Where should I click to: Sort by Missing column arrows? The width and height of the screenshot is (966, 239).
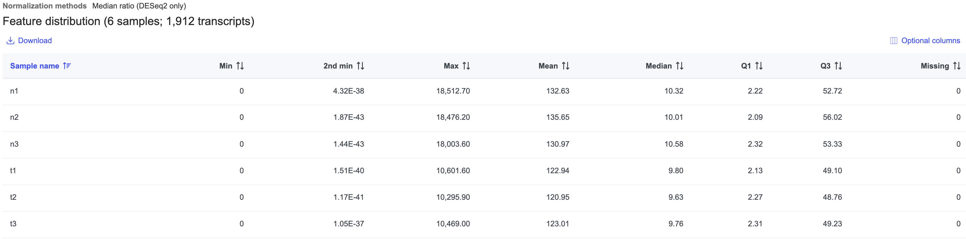tap(957, 66)
